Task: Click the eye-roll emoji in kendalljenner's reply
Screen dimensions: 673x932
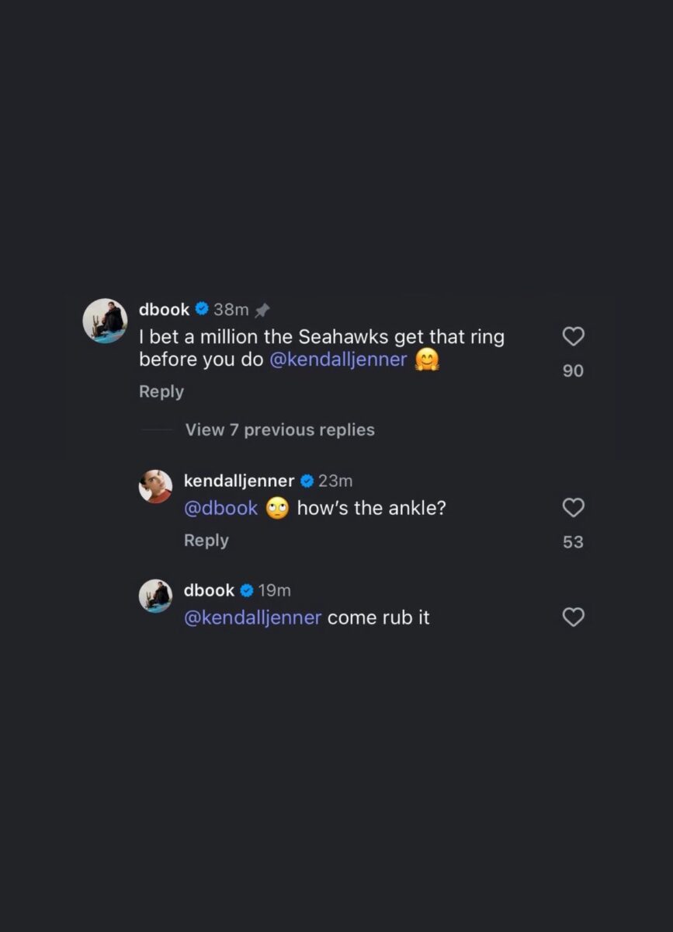Action: 278,508
